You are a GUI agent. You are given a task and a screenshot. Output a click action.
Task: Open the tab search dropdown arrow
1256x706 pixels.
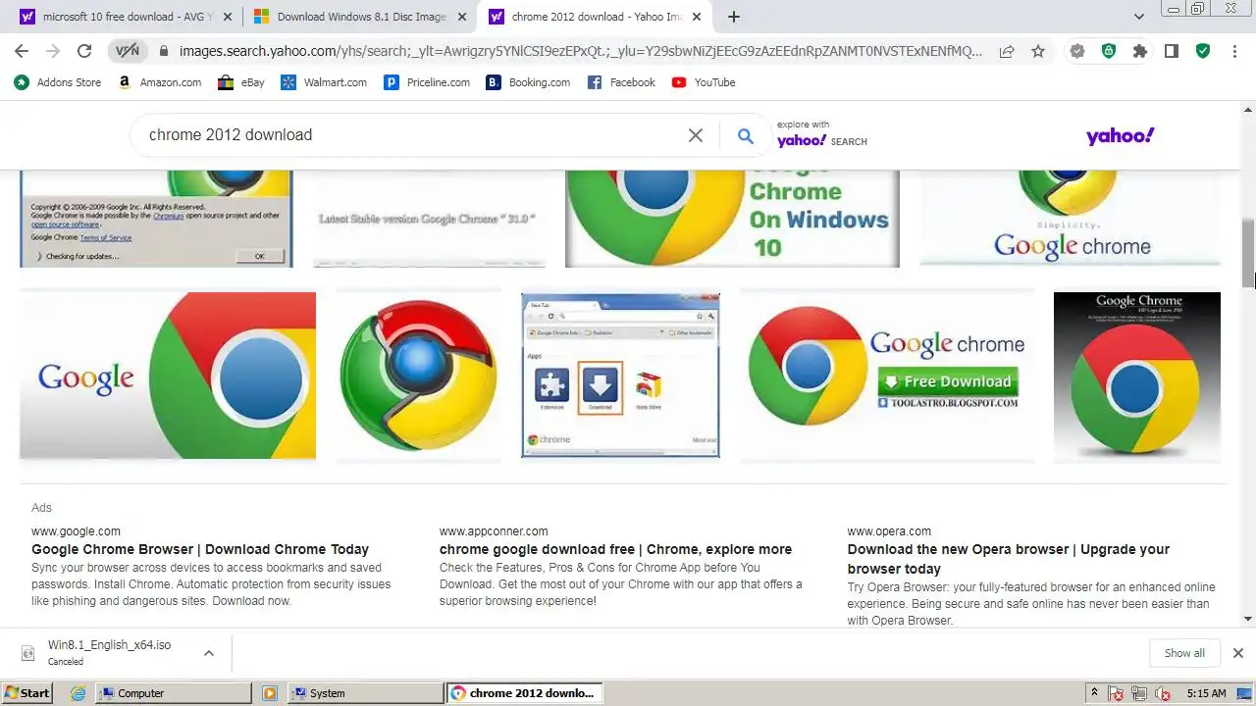click(1139, 17)
